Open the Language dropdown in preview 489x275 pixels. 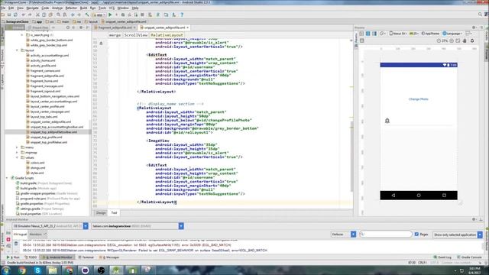tap(452, 34)
